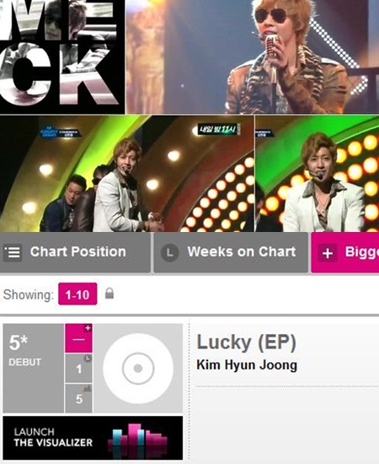Click the plus icon on the pink Biggest tab
The height and width of the screenshot is (464, 379).
pyautogui.click(x=328, y=253)
